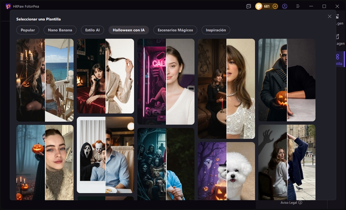Image resolution: width=346 pixels, height=210 pixels.
Task: Open the Escenarios Mágicos tab
Action: (175, 30)
